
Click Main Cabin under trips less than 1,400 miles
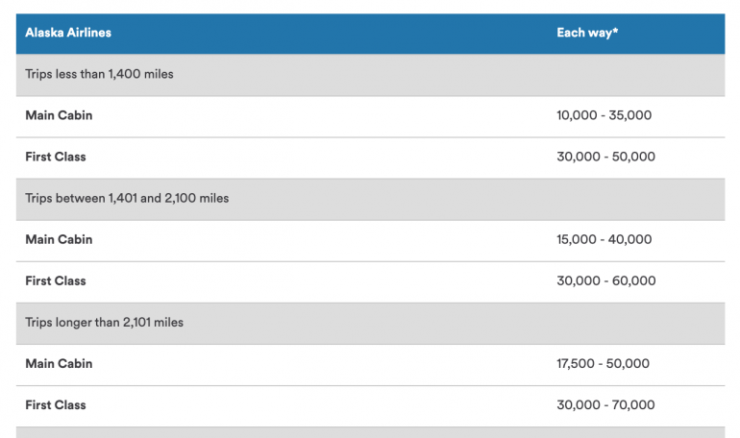click(x=59, y=115)
